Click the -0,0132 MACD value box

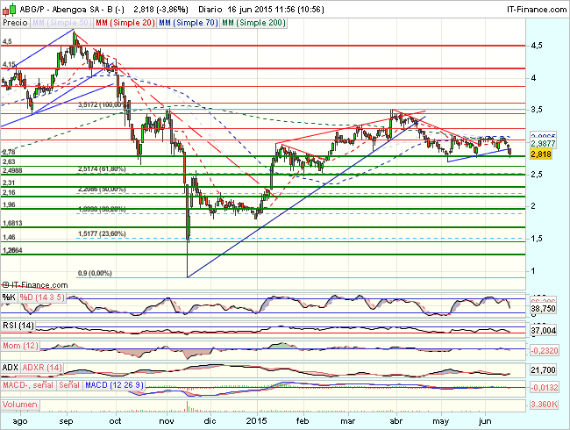tap(544, 388)
